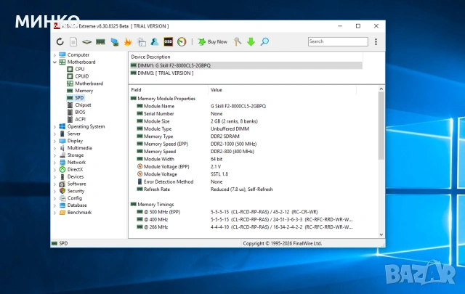
Task: Click the magnifier search icon
Action: [264, 42]
